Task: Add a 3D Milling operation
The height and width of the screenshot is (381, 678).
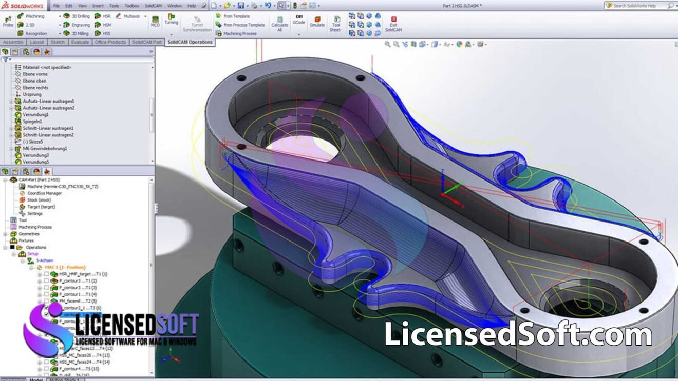Action: point(77,33)
